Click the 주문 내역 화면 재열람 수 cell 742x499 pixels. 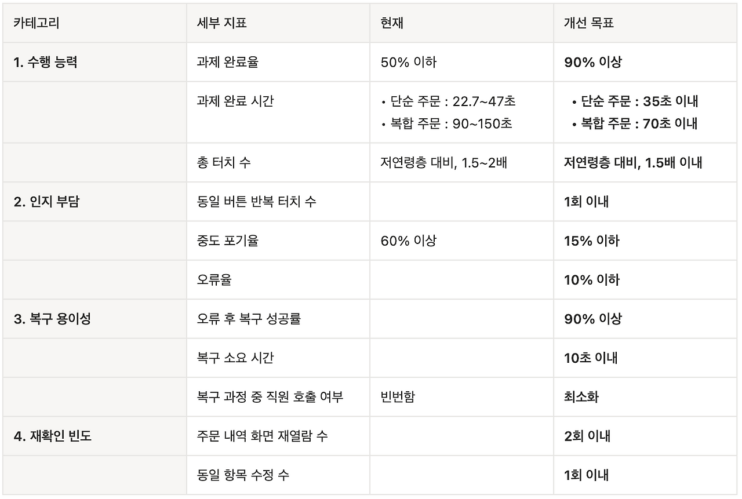[278, 436]
